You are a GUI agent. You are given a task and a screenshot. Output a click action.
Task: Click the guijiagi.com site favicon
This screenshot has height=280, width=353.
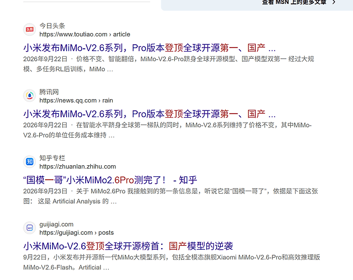click(x=30, y=228)
